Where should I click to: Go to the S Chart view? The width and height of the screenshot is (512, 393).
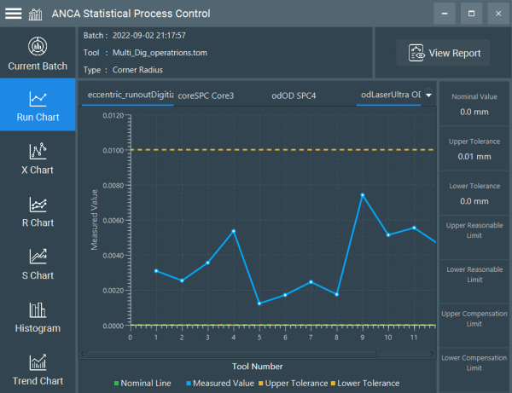coord(37,265)
